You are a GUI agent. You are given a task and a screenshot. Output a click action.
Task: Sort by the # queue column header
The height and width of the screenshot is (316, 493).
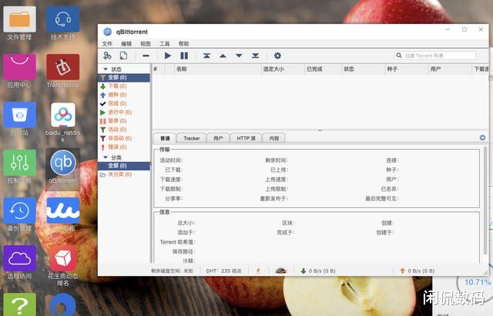click(x=159, y=69)
